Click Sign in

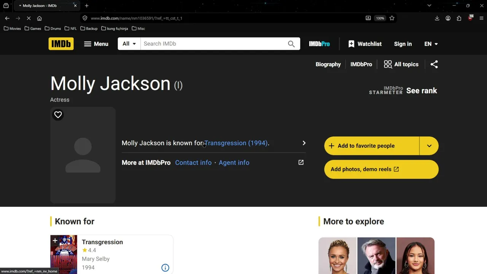click(403, 44)
